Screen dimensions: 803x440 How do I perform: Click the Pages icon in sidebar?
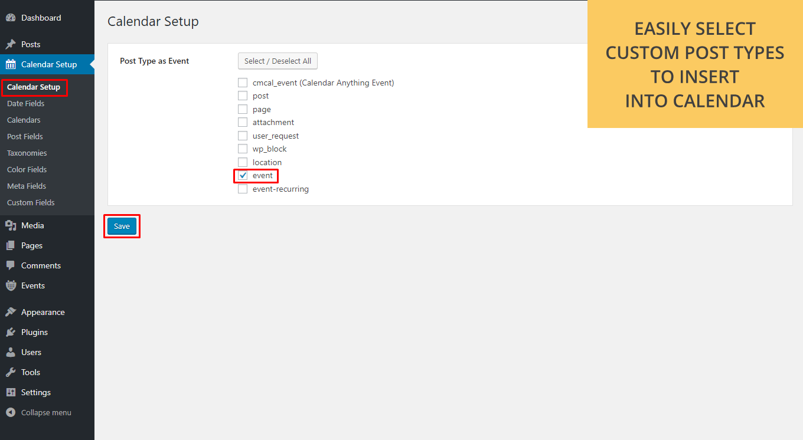tap(11, 245)
